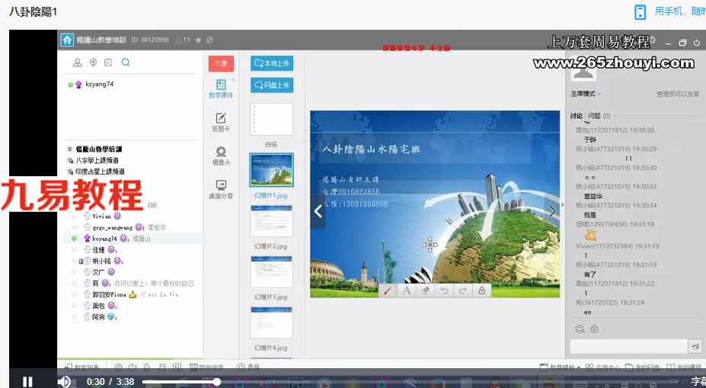Click the home icon in title bar
Image resolution: width=706 pixels, height=388 pixels.
67,40
